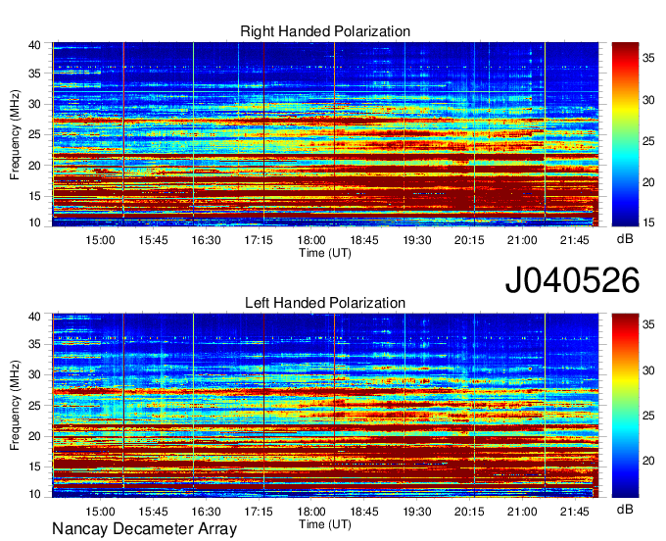This screenshot has width=666, height=541.
Task: Click the 20 MHz frequency tick of Left Handed plot
Action: [x=35, y=436]
